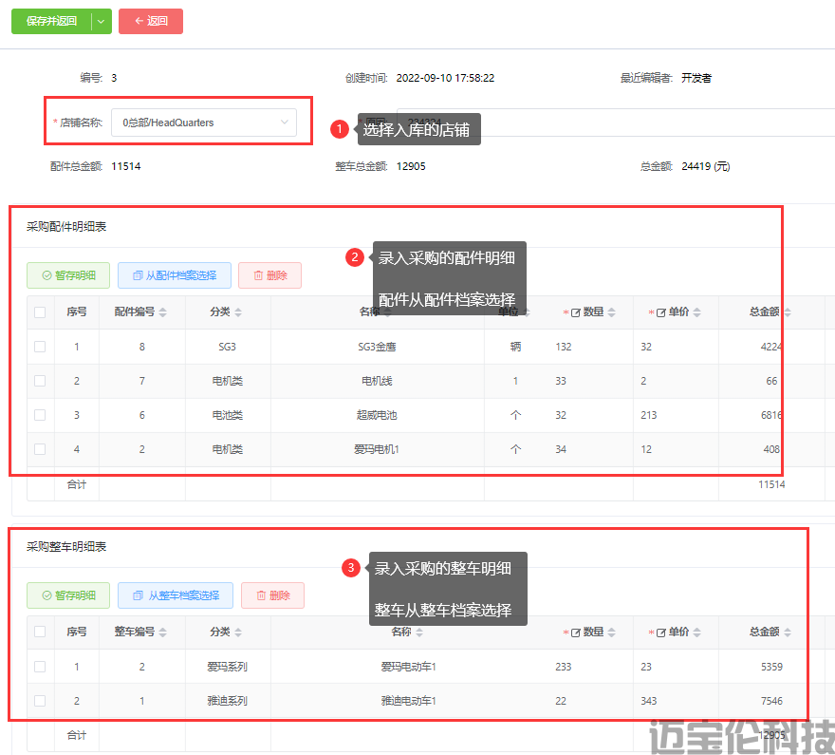Click sort arrows next to parts 总金额
Screen dimensions: 835x755
coord(788,312)
